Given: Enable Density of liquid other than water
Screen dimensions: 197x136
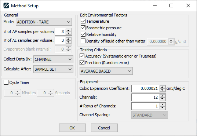Looking at the screenshot, I should (x=83, y=41).
